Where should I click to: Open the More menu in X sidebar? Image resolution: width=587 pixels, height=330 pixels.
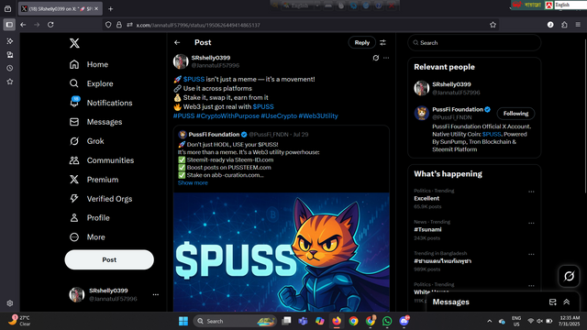tap(87, 237)
